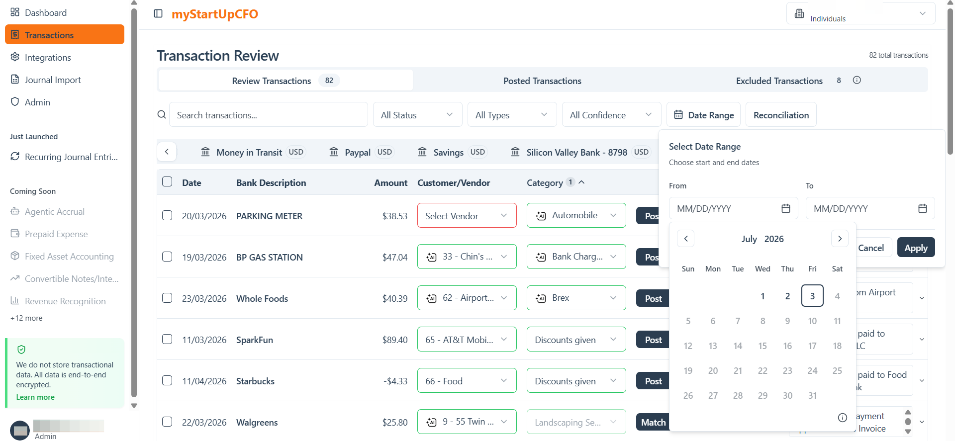
Task: Open Dashboard from the sidebar
Action: (x=65, y=12)
